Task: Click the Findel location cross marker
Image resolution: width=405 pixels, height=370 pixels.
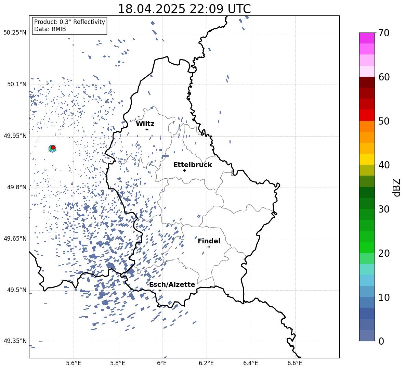Action: click(209, 247)
